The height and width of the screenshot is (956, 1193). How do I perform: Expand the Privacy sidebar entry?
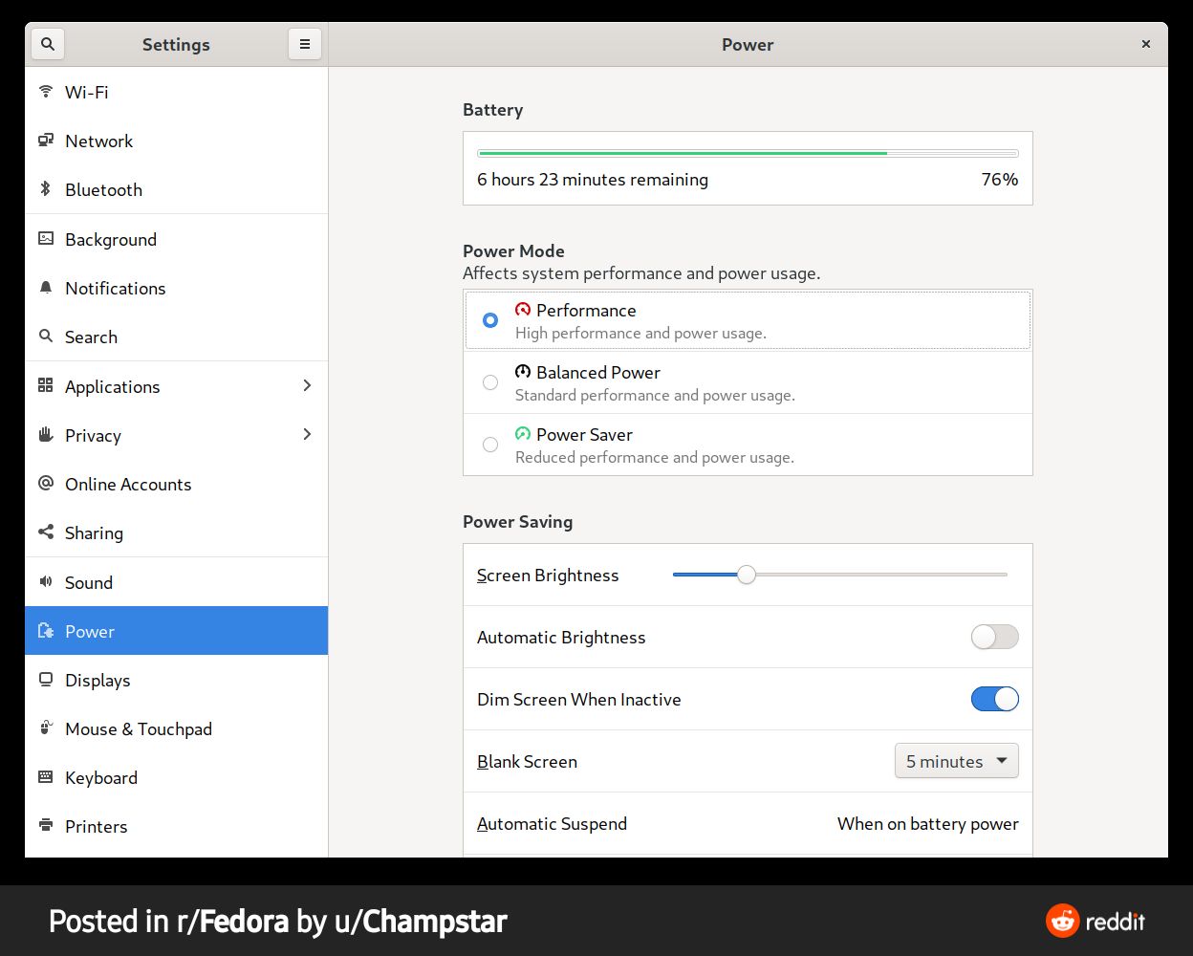307,435
